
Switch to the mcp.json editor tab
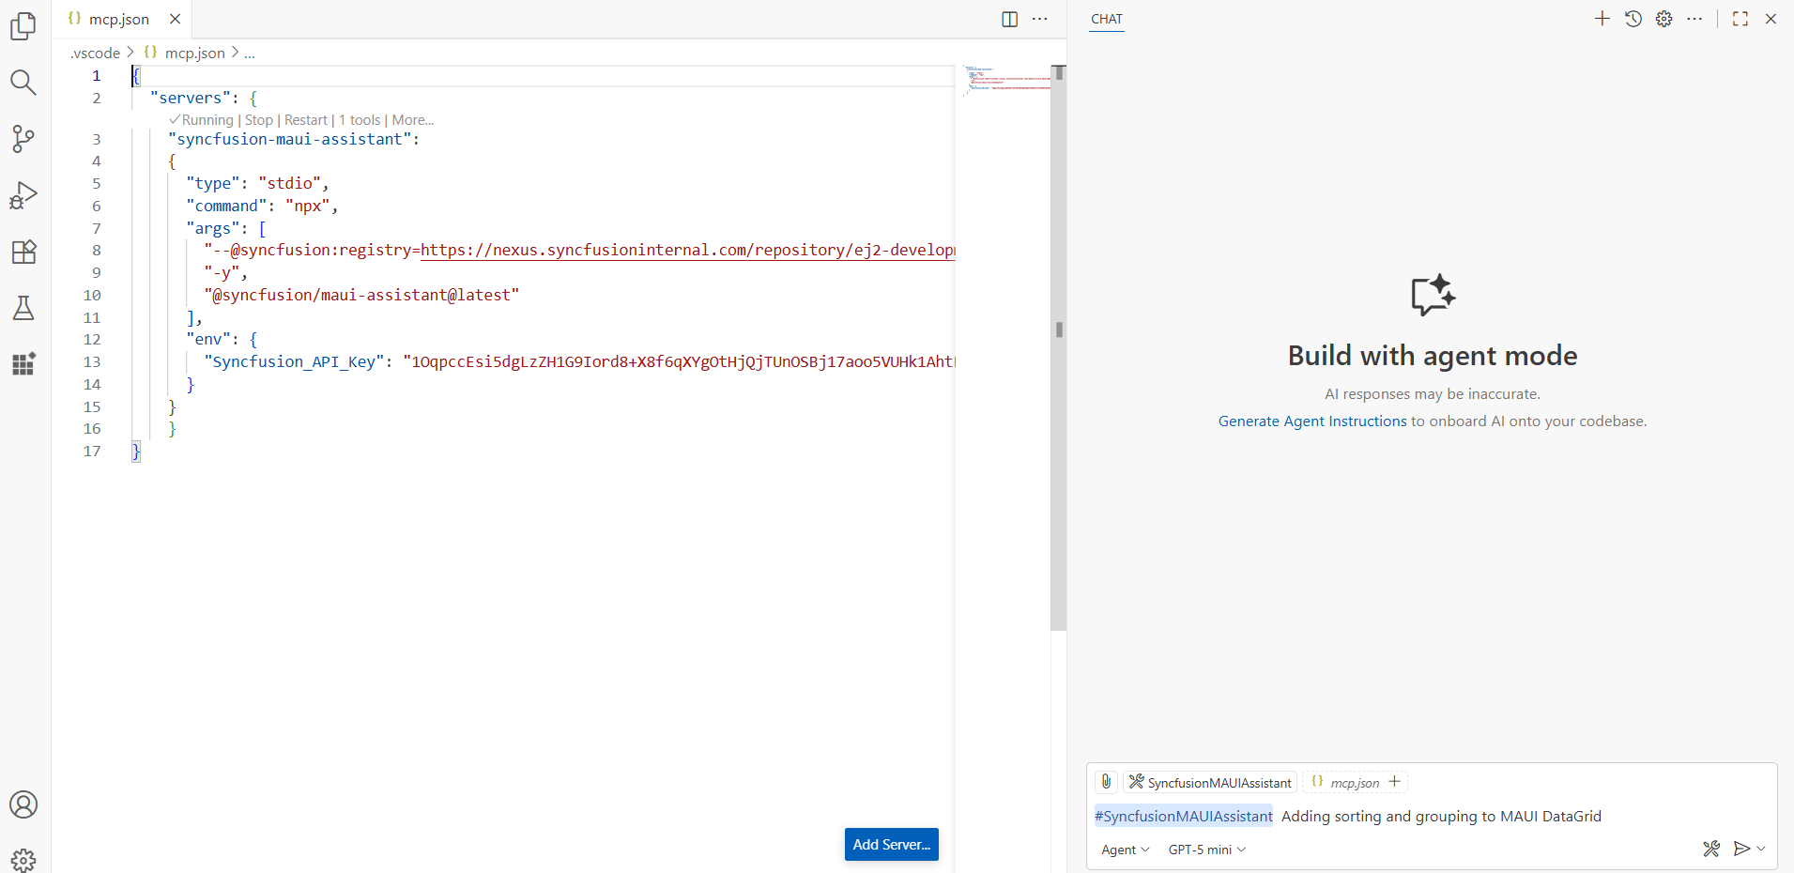[x=117, y=19]
